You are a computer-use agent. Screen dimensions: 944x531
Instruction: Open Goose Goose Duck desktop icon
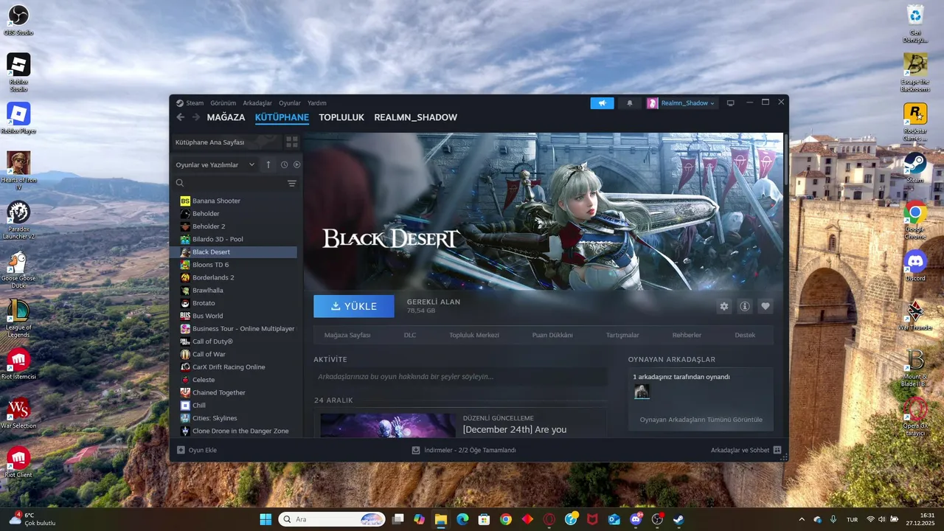tap(18, 269)
